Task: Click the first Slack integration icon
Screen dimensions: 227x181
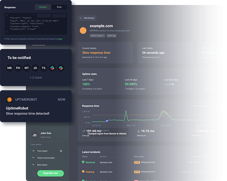Action: click(52, 68)
